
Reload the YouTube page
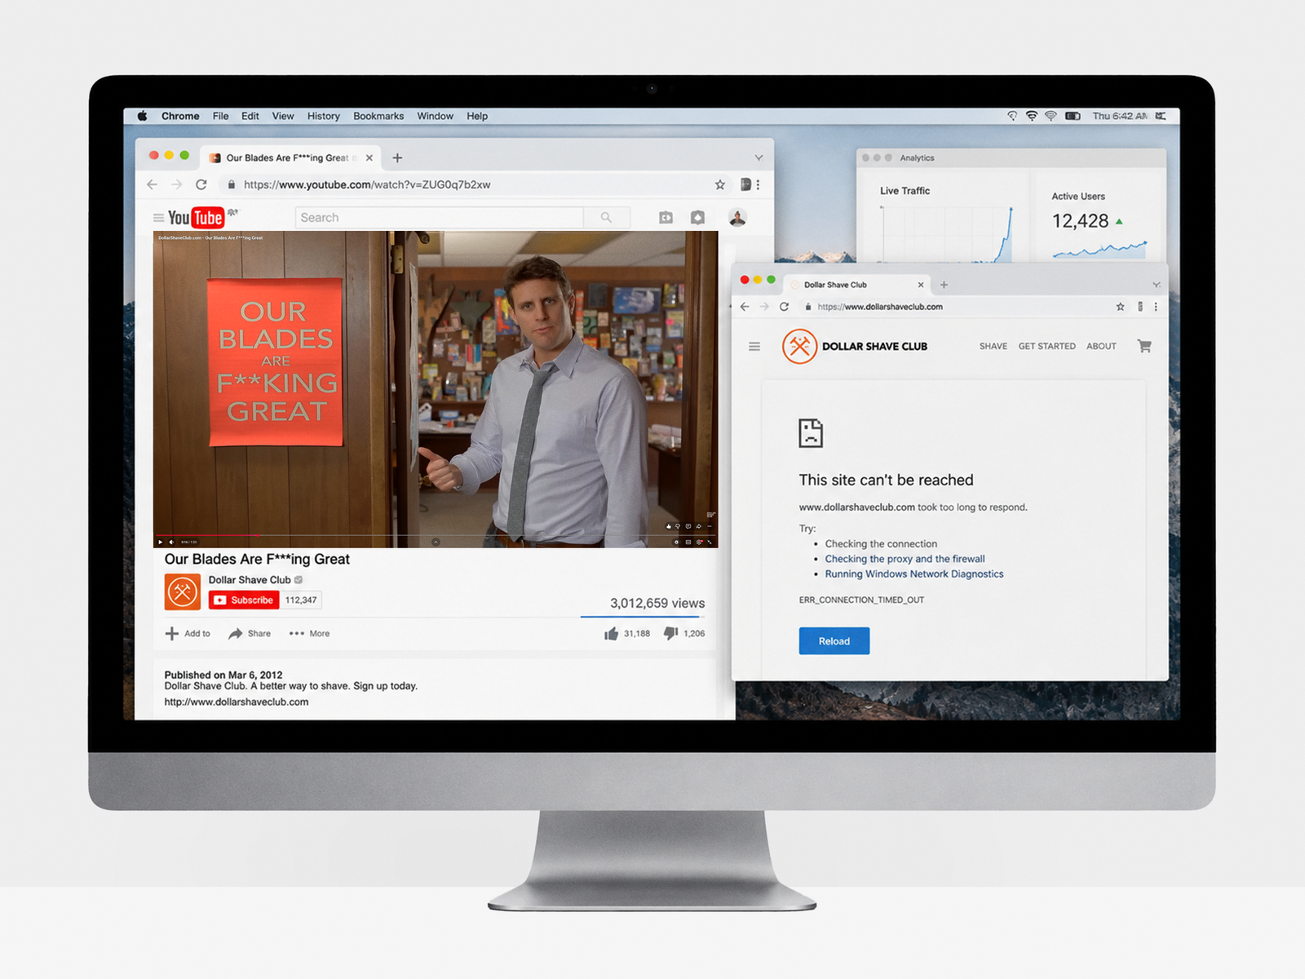point(201,184)
